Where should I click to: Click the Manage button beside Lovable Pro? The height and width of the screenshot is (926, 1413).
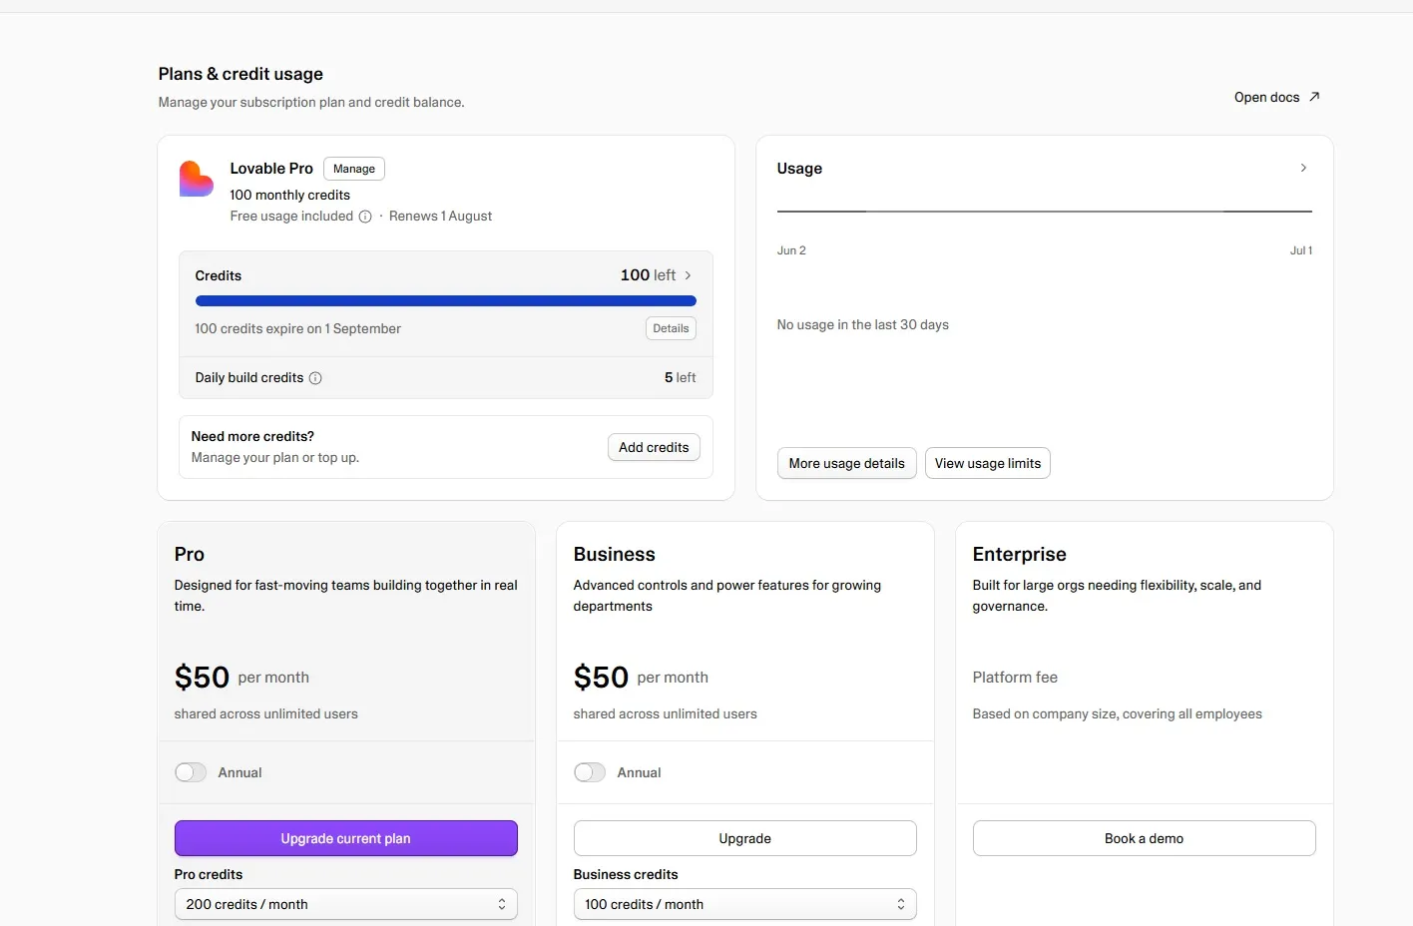(x=354, y=169)
